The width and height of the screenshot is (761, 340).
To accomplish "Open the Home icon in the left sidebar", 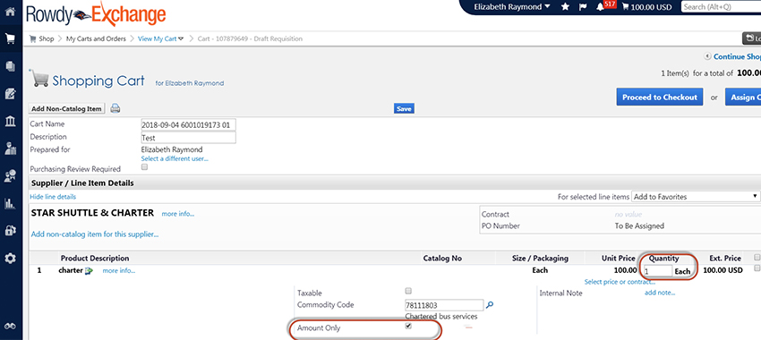I will coord(10,12).
